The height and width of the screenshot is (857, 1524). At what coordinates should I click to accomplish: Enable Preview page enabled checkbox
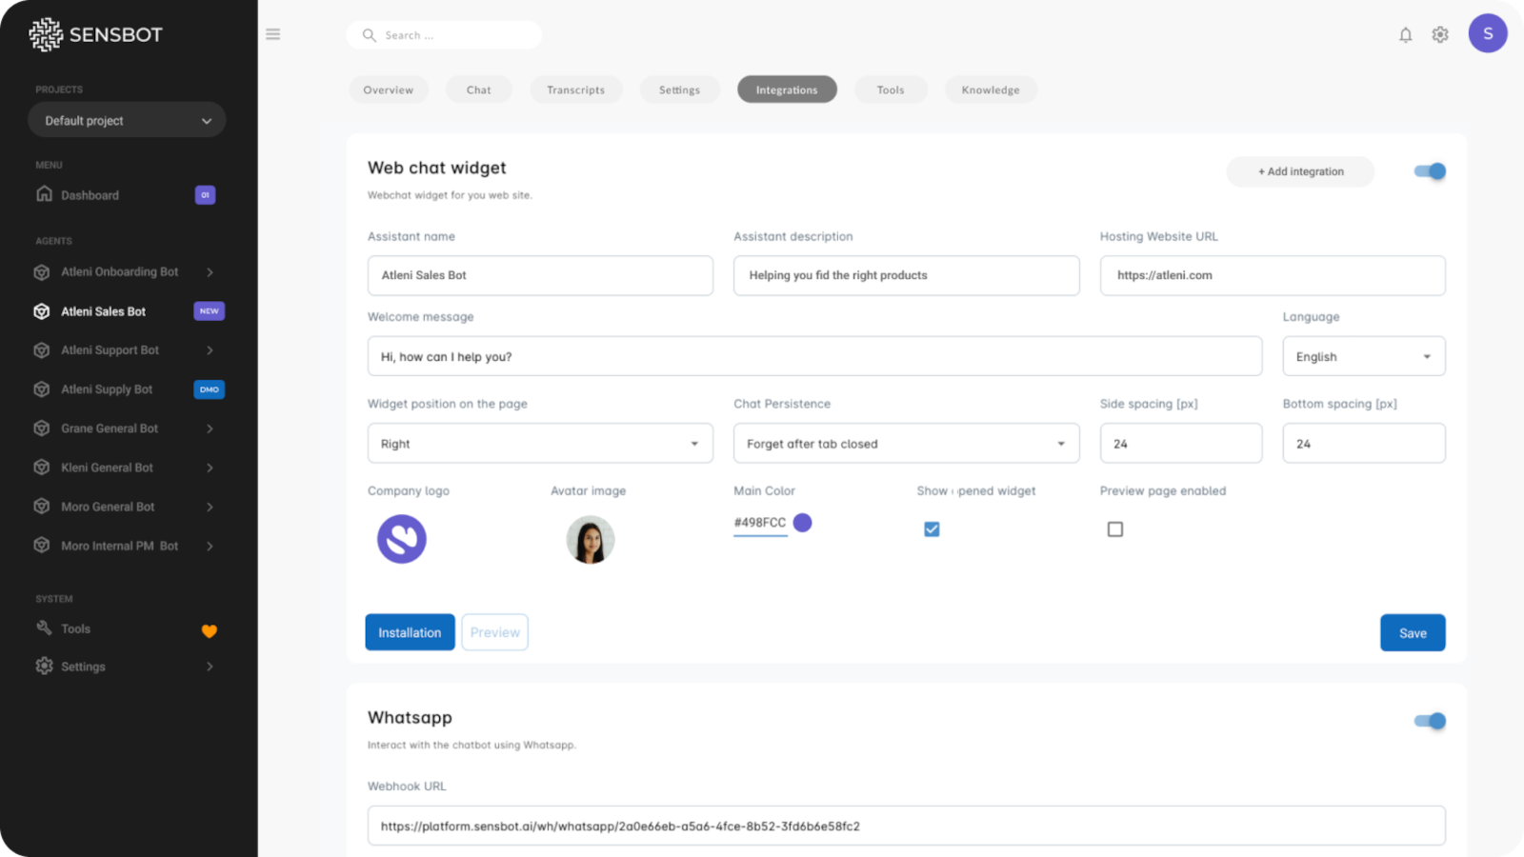tap(1115, 529)
